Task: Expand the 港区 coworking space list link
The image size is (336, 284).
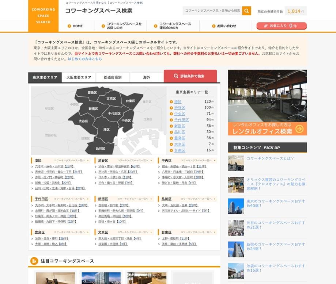Action: (x=69, y=160)
